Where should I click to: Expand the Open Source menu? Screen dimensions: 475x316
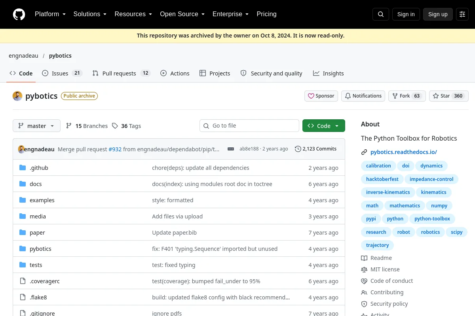point(182,14)
